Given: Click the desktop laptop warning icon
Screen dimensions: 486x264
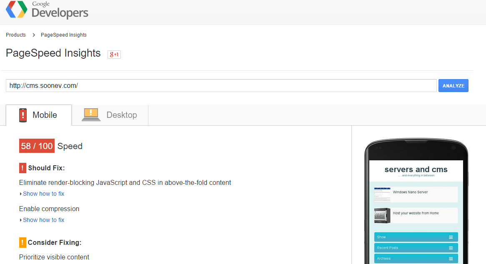Looking at the screenshot, I should coord(91,115).
